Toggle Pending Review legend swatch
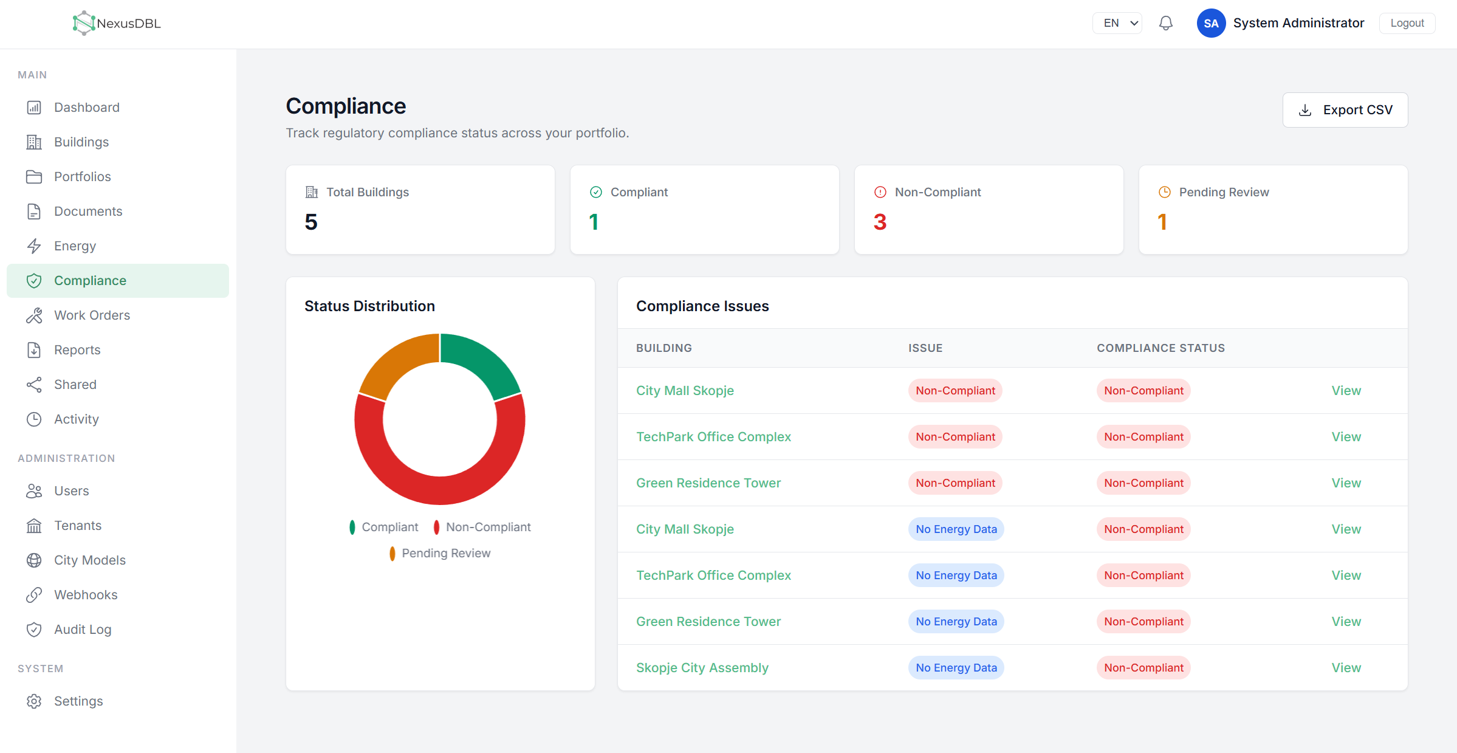1457x753 pixels. 393,554
